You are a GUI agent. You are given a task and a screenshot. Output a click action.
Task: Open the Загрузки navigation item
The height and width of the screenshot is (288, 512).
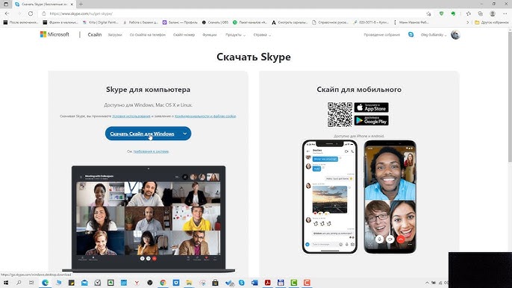click(x=115, y=34)
